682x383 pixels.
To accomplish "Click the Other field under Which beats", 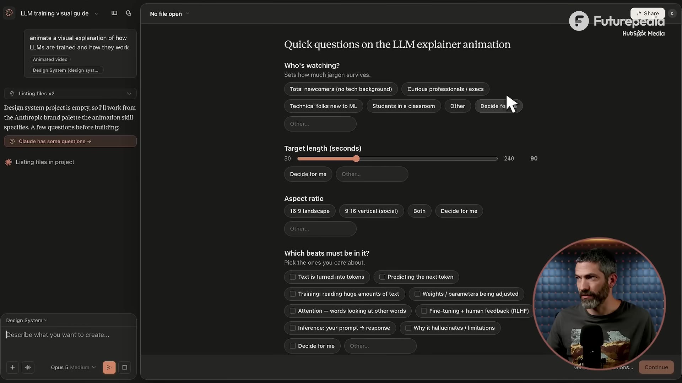I will coord(380,346).
